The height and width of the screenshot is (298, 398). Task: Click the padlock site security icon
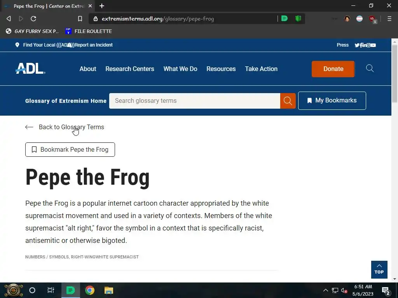tap(96, 19)
